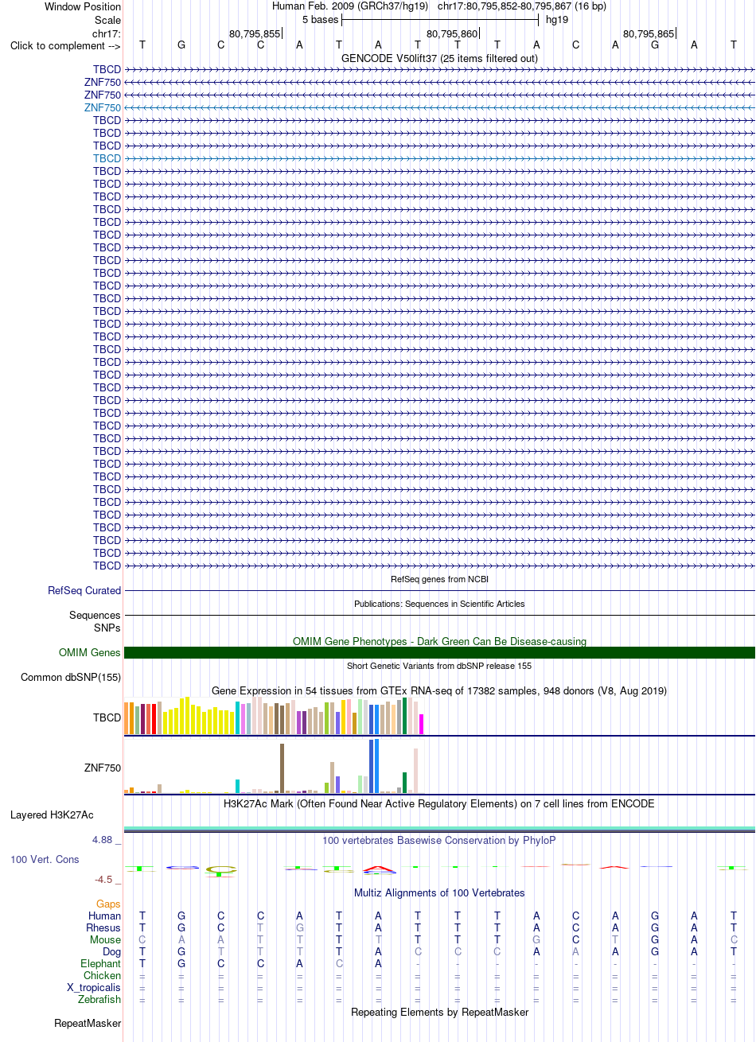Click the Window Position label
Screen dimensions: 756x1042
83,6
